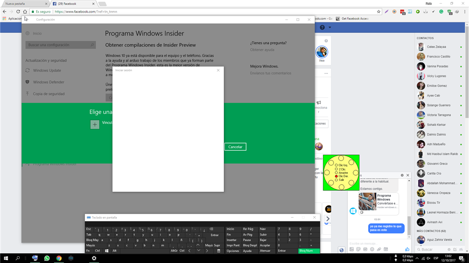This screenshot has width=469, height=263.
Task: Open the Windows Start menu
Action: (x=5, y=258)
